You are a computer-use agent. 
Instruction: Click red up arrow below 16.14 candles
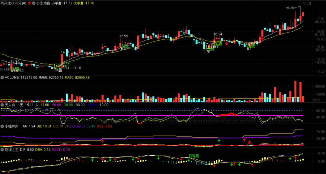pyautogui.click(x=226, y=44)
